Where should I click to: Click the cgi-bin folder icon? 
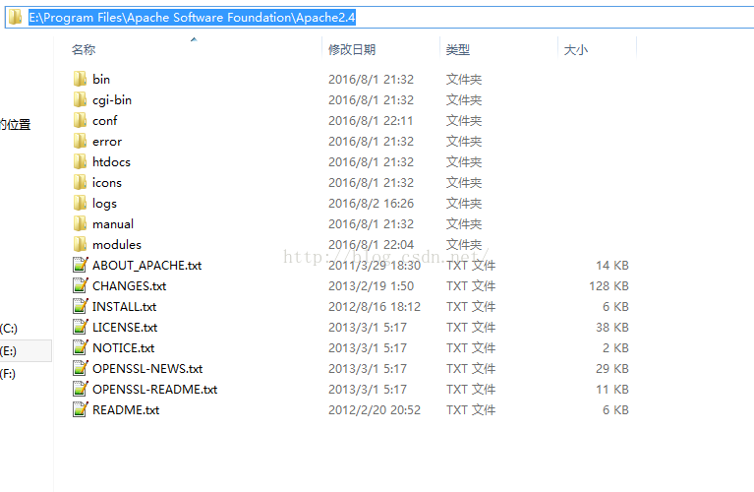(x=80, y=99)
